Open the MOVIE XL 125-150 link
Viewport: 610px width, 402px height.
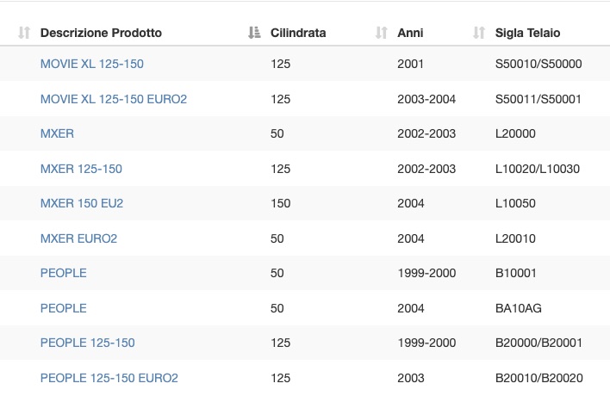[92, 64]
